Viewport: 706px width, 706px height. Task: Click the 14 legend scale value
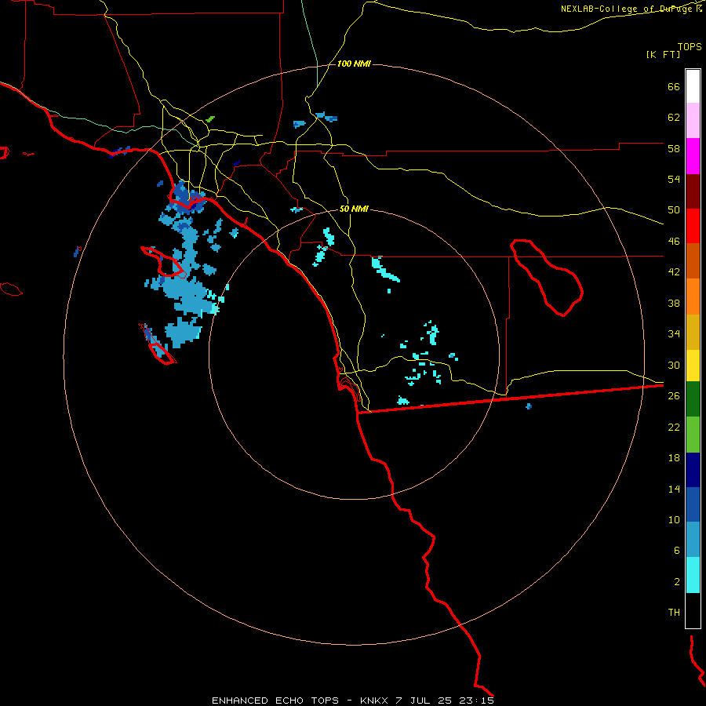pyautogui.click(x=673, y=489)
